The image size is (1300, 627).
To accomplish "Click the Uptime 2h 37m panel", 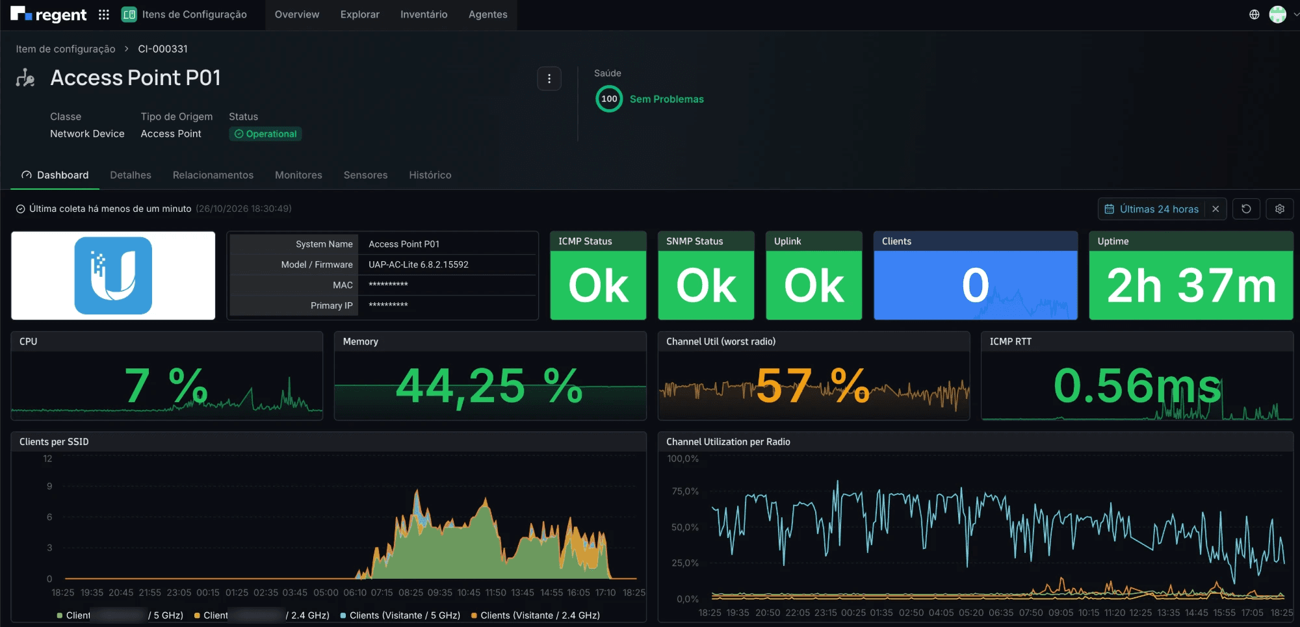I will (x=1191, y=275).
